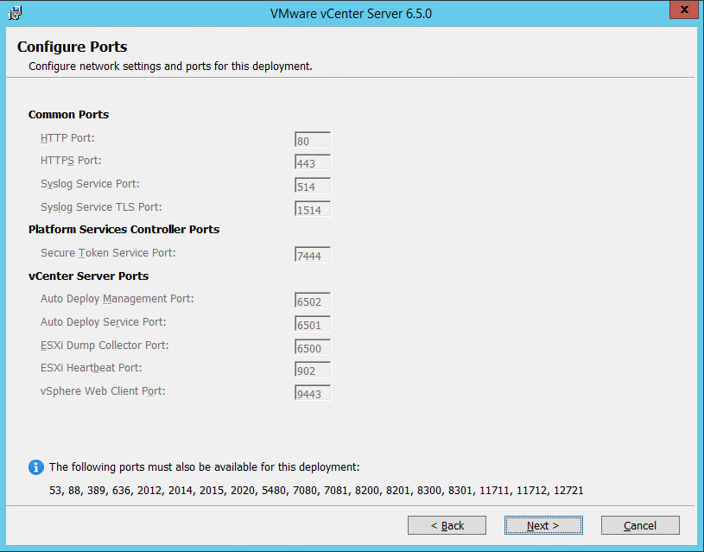This screenshot has width=704, height=552.
Task: Click the Syslog Service TLS Port field
Action: coord(313,209)
